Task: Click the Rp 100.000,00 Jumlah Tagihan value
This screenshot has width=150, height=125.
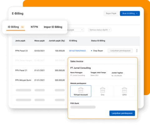Action: coord(117,76)
